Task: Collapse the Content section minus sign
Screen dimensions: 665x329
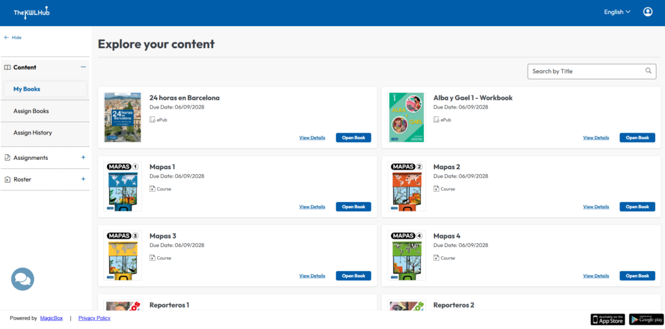Action: [x=83, y=67]
